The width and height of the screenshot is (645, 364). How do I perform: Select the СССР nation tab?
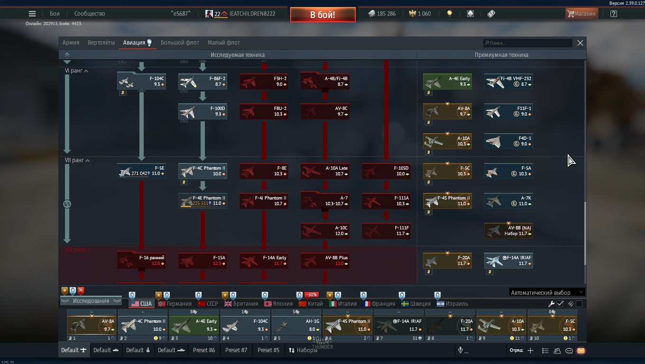tap(208, 304)
